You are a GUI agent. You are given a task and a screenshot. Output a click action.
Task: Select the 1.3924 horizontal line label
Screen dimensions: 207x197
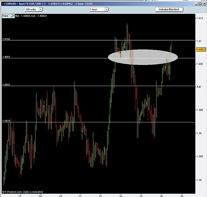click(6, 121)
